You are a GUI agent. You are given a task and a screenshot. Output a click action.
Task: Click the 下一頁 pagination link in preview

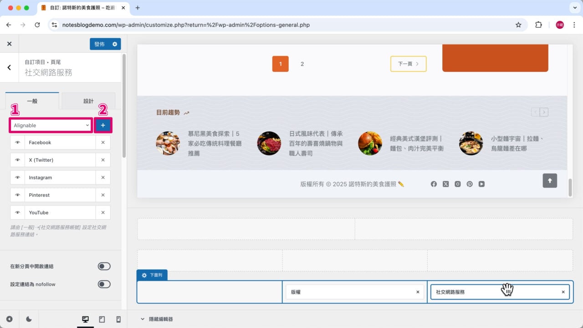tap(408, 64)
